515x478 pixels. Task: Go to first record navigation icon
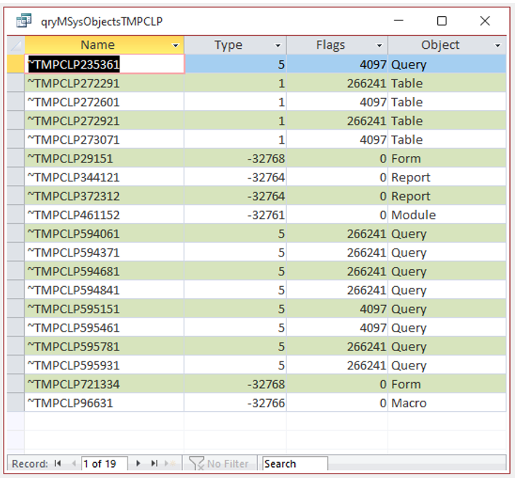click(x=58, y=463)
